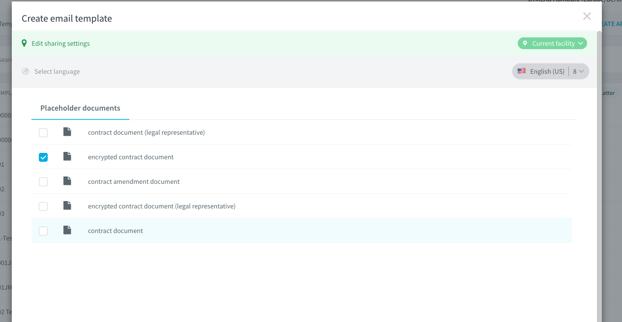Open the Current facility dropdown
Viewport: 622px width, 322px height.
point(552,43)
